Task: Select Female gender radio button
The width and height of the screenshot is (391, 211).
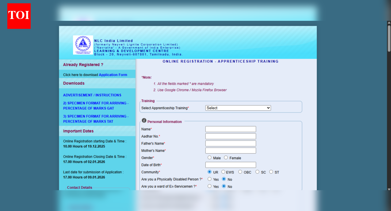Action: 226,158
